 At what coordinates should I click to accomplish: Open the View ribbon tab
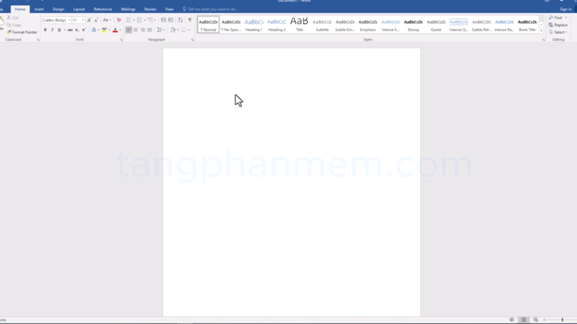pos(169,9)
